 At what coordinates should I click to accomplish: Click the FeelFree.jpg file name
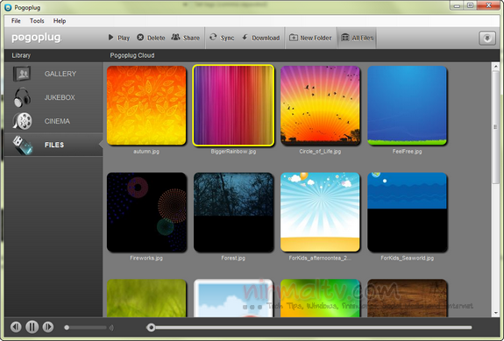(407, 152)
